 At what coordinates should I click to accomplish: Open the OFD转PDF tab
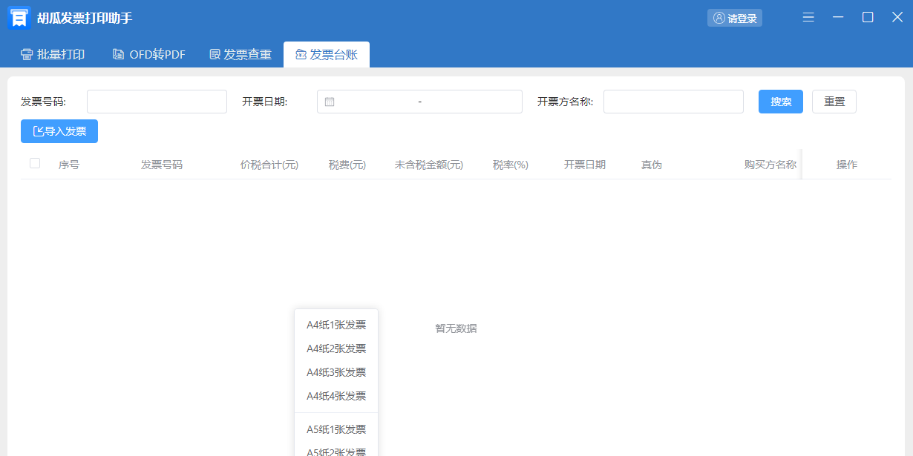pos(148,54)
